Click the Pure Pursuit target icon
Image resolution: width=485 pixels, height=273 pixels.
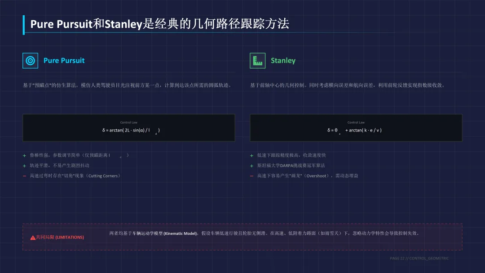pyautogui.click(x=31, y=61)
